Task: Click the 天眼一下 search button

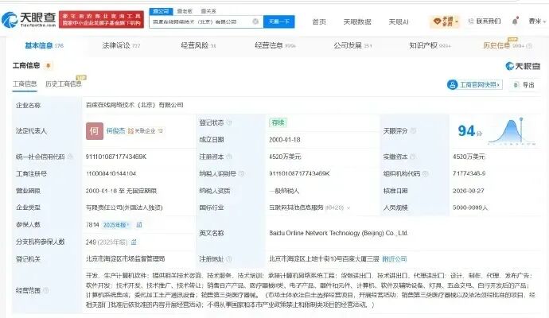Action: [278, 21]
